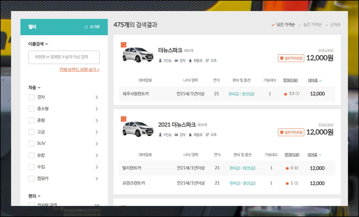Expand the 고급 row chevron
The image size is (359, 217).
(x=97, y=132)
